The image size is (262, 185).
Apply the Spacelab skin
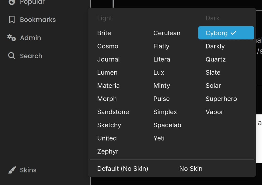pyautogui.click(x=167, y=125)
